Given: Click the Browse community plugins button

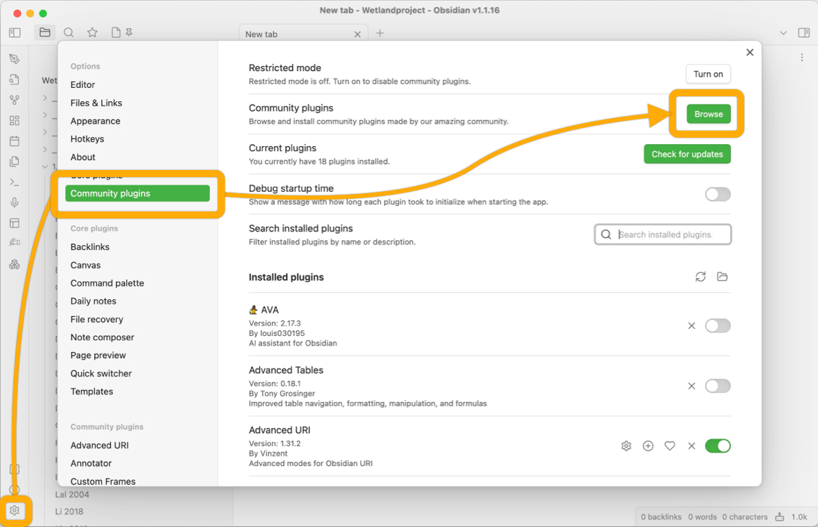Looking at the screenshot, I should (708, 113).
